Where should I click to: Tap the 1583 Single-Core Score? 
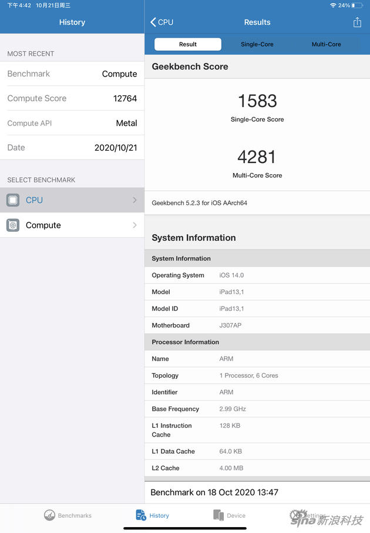257,101
